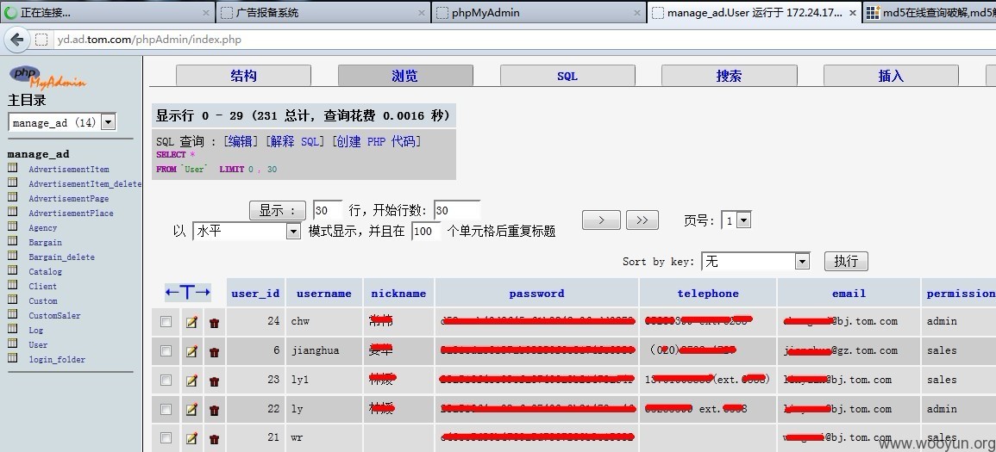Screen dimensions: 996x452
Task: Click the rows-to-display count field
Action: [x=328, y=210]
